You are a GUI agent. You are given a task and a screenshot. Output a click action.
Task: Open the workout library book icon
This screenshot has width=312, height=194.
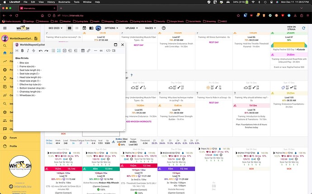click(91, 28)
